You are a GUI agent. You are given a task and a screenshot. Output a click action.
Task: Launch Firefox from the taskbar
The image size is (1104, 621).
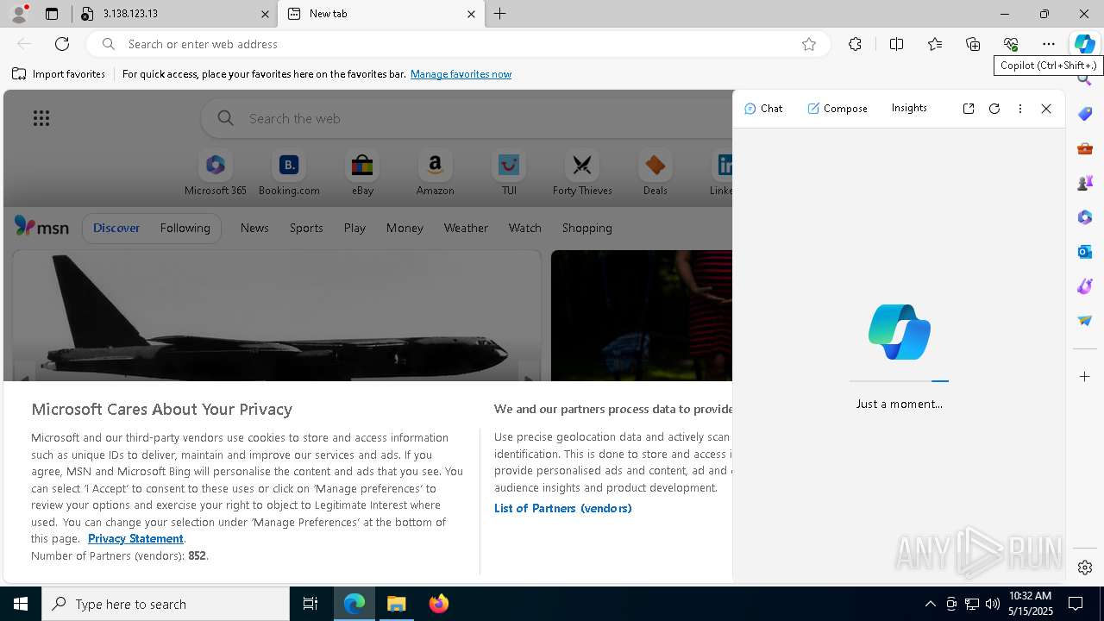click(x=439, y=604)
